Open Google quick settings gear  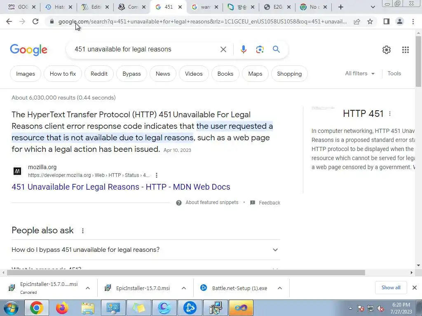pyautogui.click(x=387, y=50)
